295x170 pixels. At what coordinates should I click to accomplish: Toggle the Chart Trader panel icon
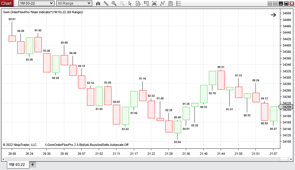point(146,3)
